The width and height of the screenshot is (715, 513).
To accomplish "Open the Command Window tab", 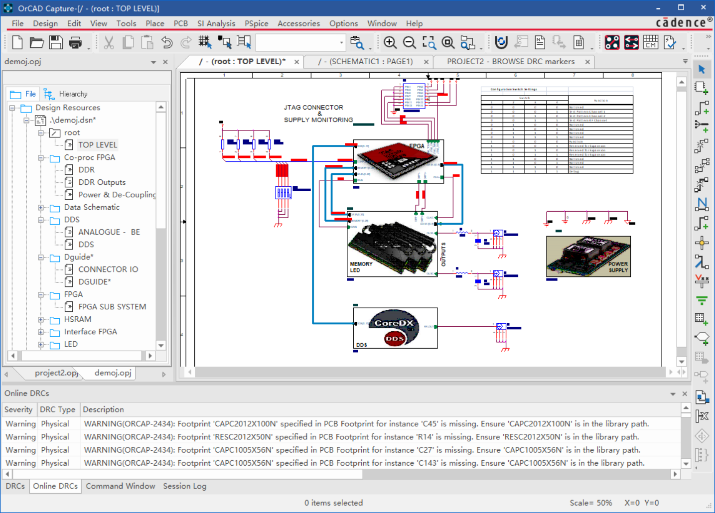I will coord(121,486).
